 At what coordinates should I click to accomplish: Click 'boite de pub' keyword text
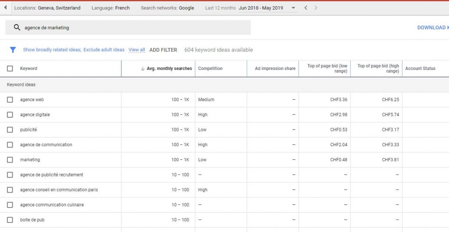[32, 220]
